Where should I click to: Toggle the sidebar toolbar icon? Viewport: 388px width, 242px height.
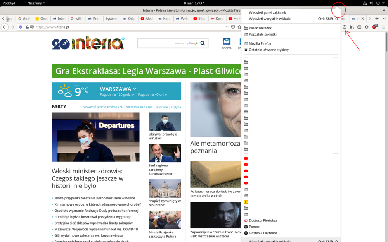359,27
